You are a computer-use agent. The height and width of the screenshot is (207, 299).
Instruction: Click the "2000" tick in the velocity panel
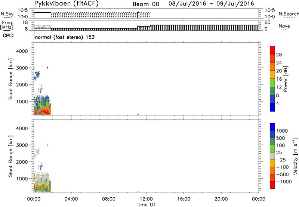pos(22,162)
